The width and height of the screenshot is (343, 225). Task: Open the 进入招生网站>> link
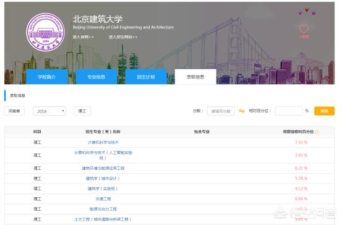(123, 37)
